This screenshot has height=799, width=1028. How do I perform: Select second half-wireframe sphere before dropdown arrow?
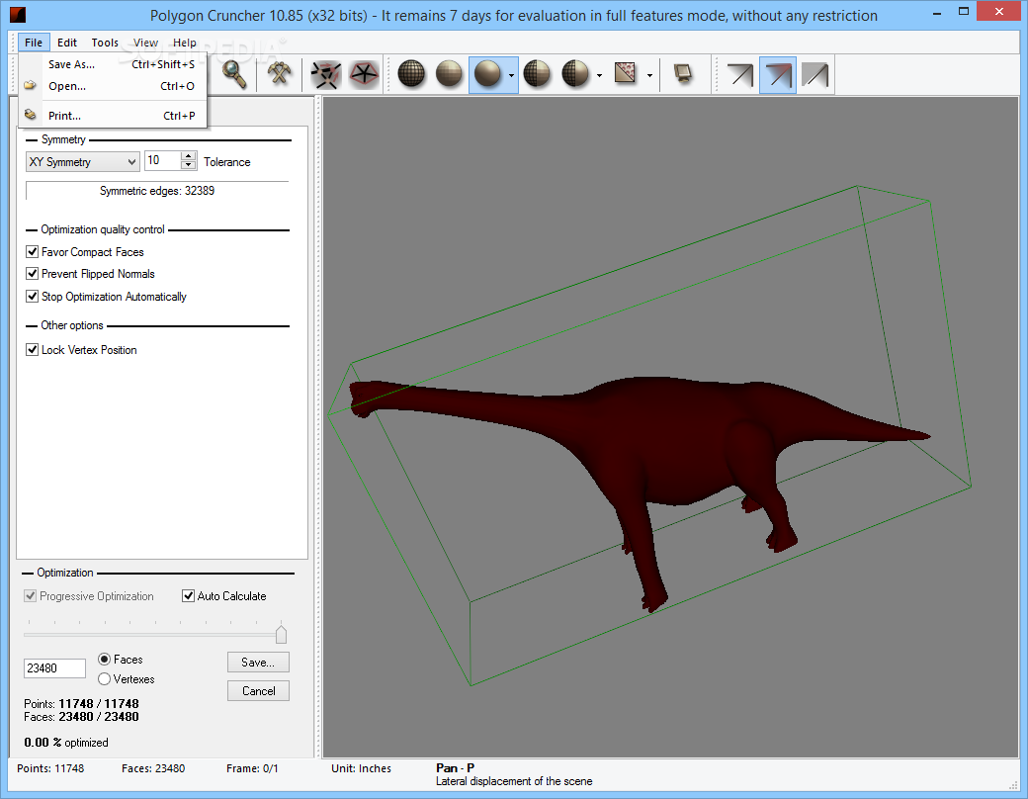pos(575,74)
